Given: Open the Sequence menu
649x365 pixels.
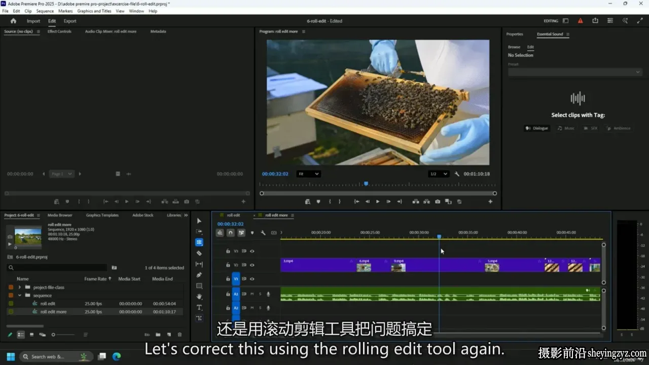Looking at the screenshot, I should [x=45, y=11].
